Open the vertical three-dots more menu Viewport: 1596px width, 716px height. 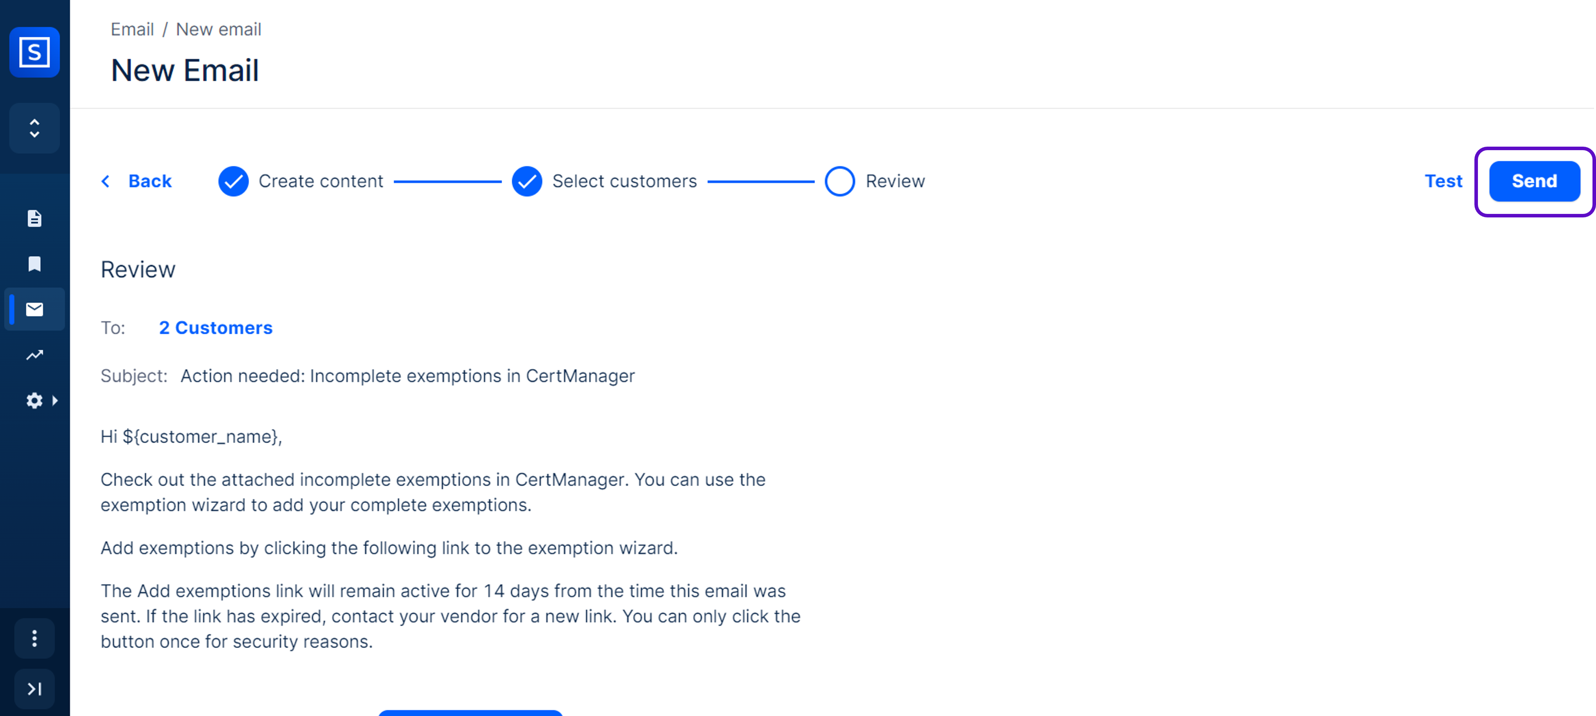pyautogui.click(x=34, y=638)
